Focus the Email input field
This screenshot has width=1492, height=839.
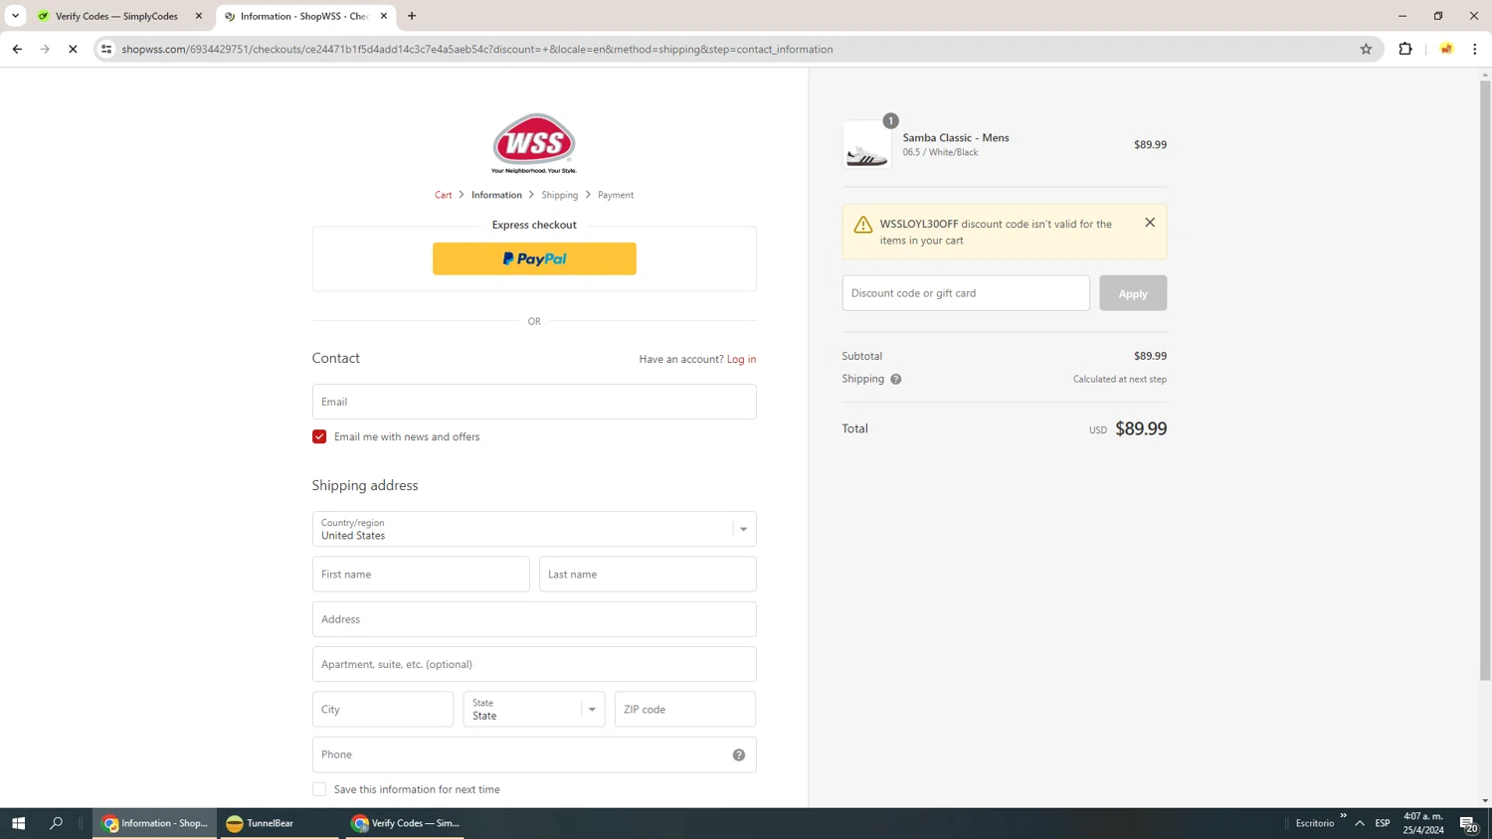tap(534, 402)
